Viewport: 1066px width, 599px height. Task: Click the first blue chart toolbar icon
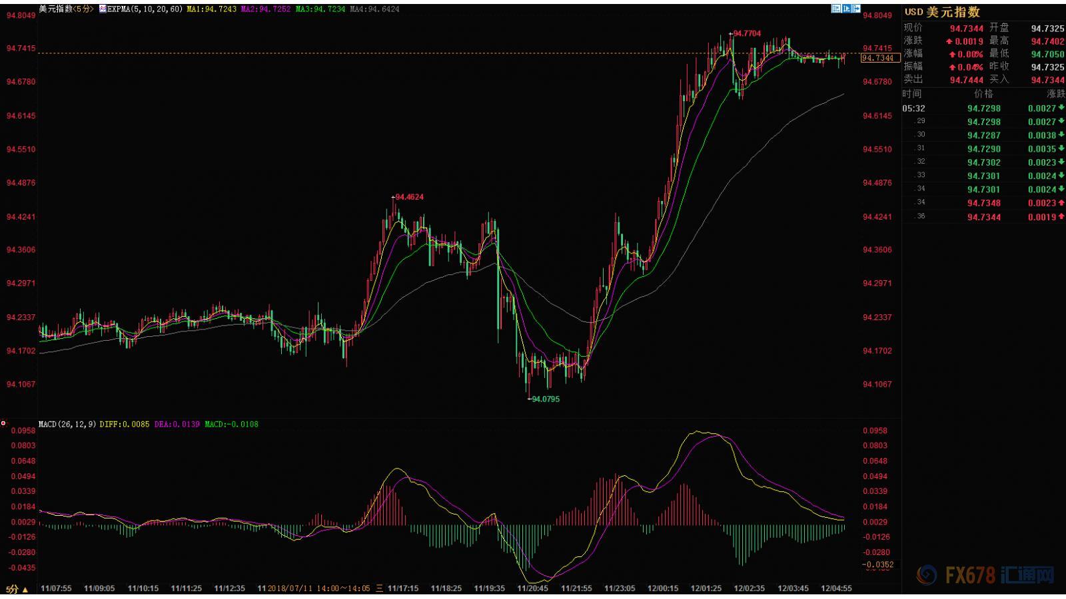[835, 9]
